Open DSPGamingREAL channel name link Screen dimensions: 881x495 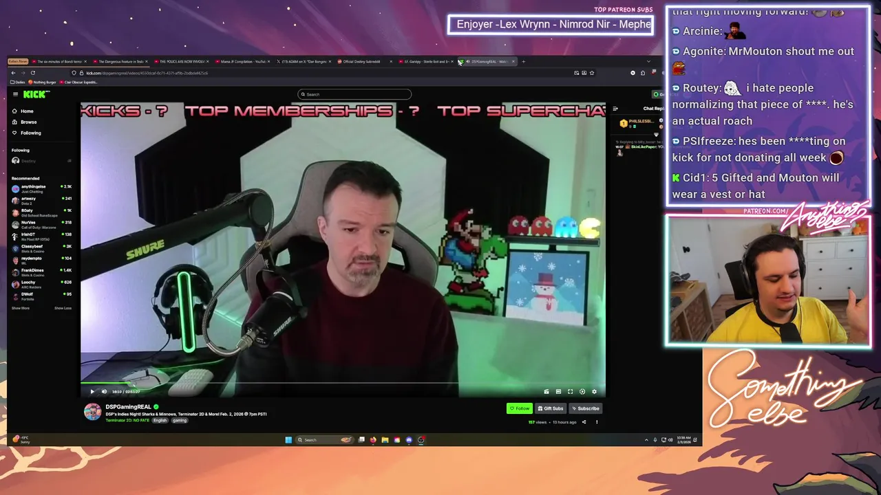tap(128, 407)
